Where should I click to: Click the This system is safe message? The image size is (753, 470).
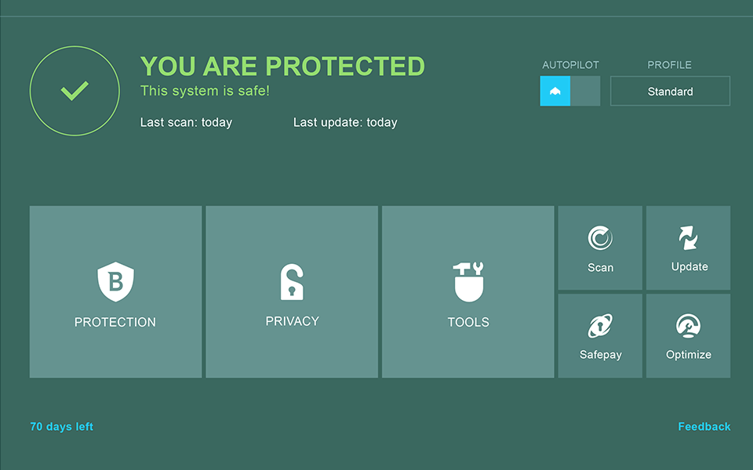[x=205, y=91]
